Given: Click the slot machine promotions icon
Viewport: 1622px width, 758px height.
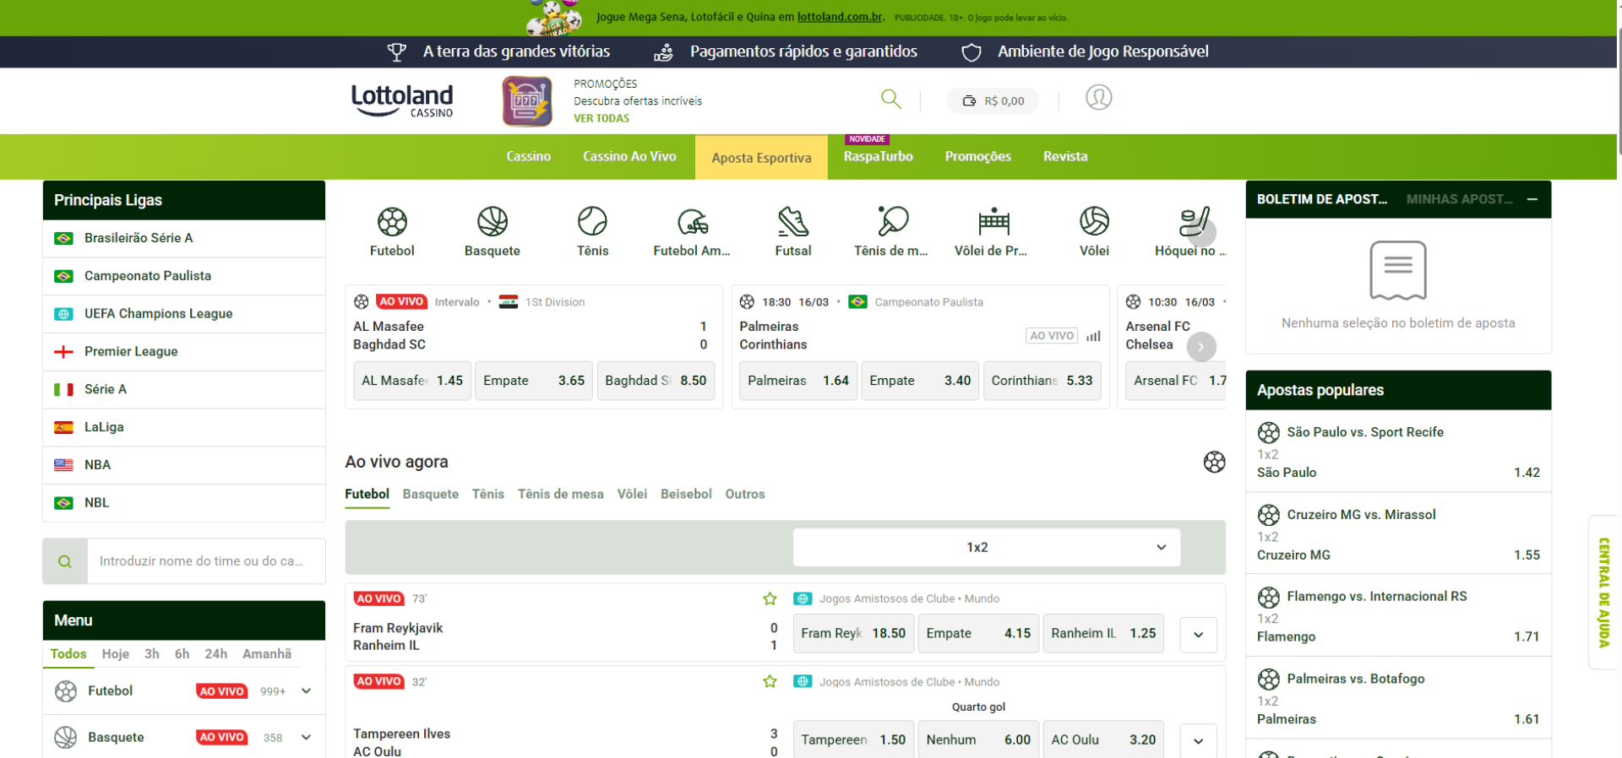Looking at the screenshot, I should pos(527,101).
